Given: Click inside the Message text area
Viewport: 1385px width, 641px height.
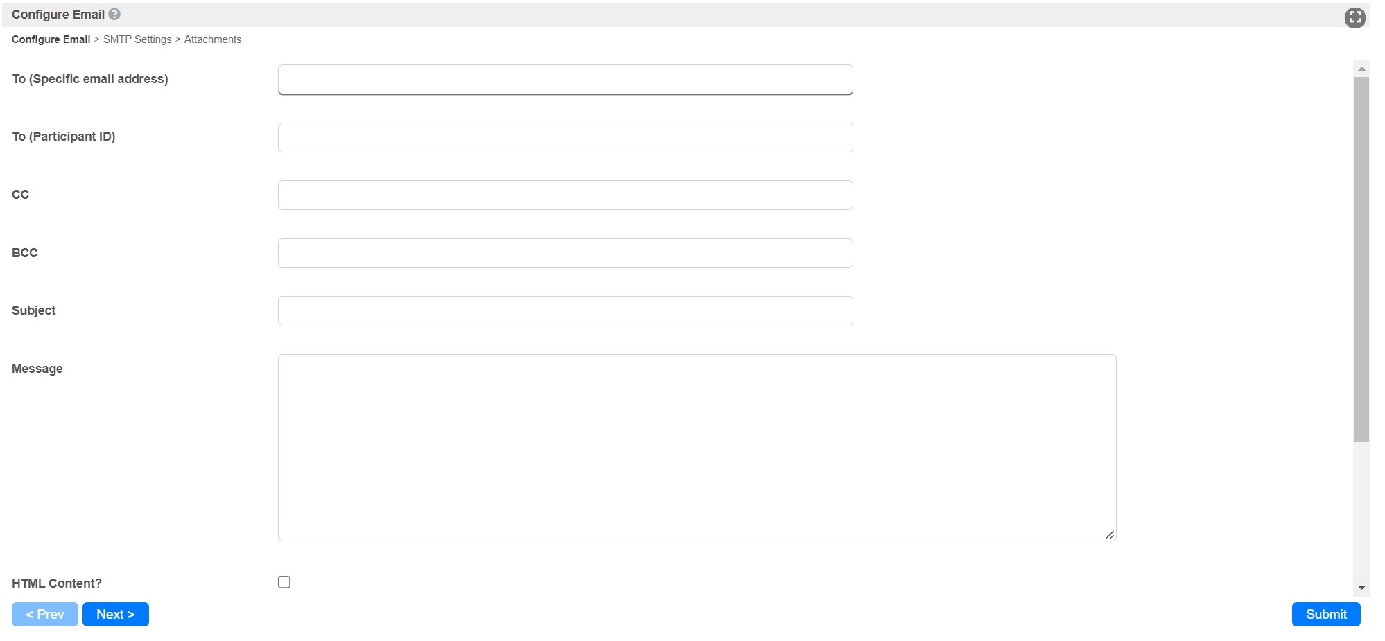Looking at the screenshot, I should 697,447.
